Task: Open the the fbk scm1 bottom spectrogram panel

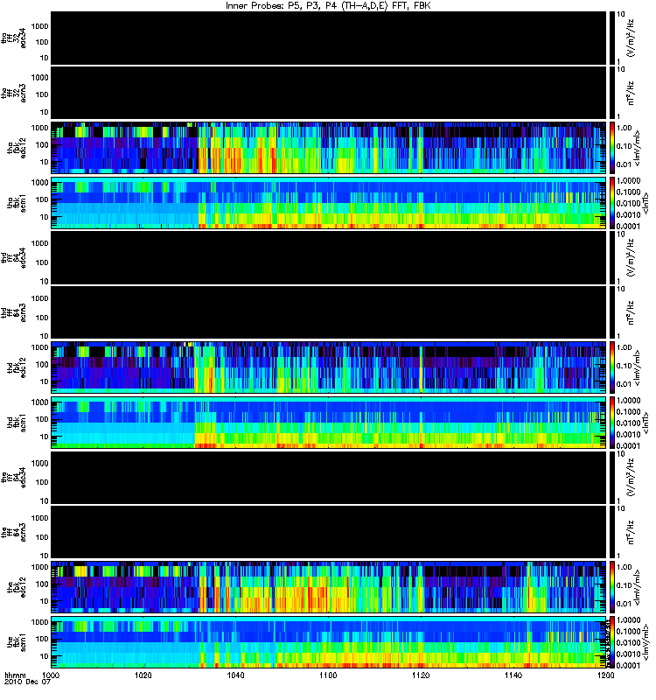Action: [x=329, y=642]
